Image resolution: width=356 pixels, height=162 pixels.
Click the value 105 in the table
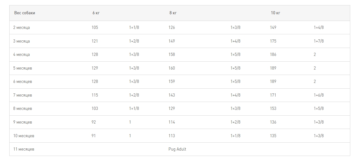click(95, 28)
